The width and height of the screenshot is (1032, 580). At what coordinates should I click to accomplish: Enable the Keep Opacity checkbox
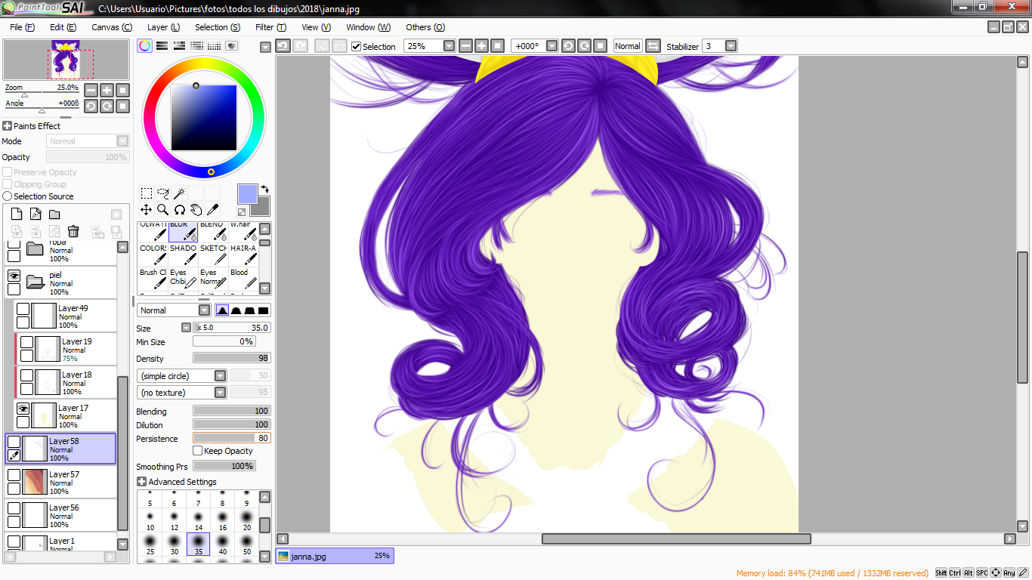coord(198,451)
